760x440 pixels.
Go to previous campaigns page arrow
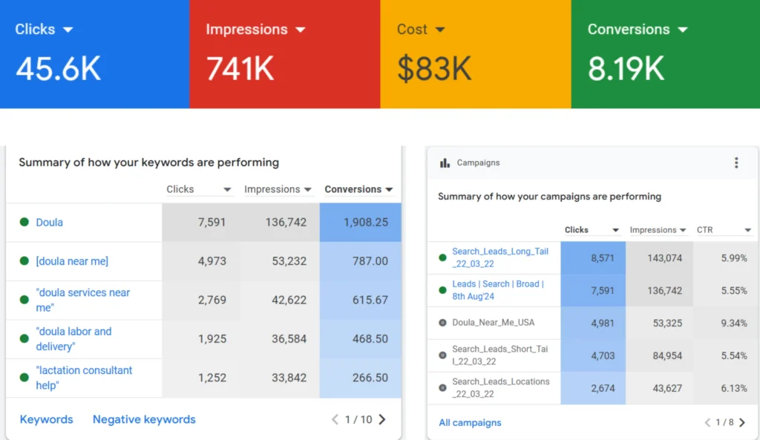(x=707, y=422)
